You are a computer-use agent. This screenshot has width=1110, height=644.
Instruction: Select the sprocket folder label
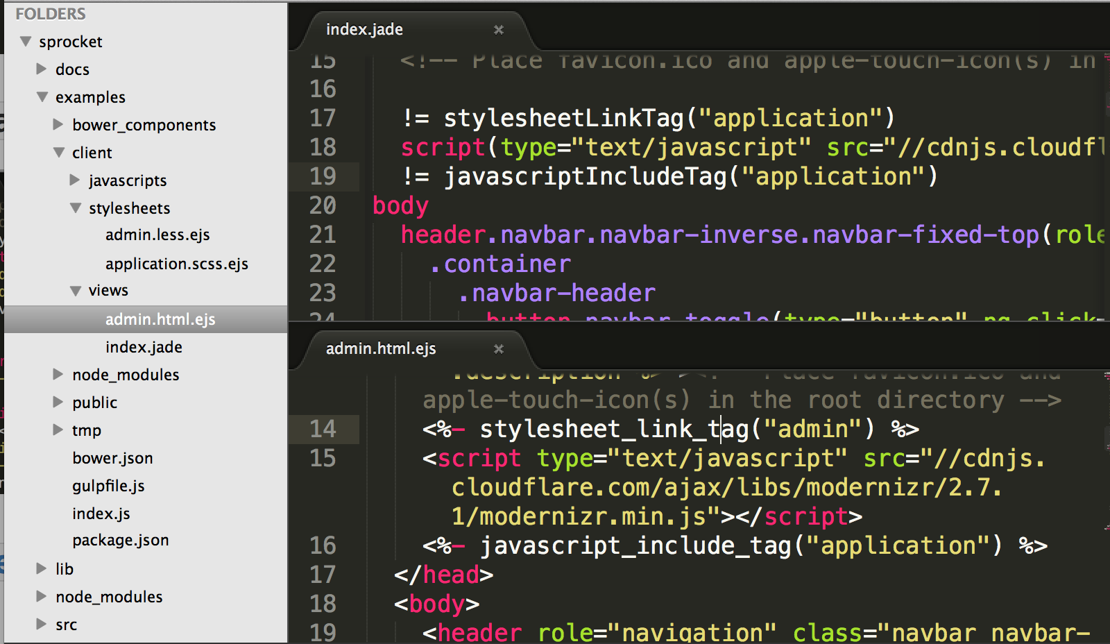tap(71, 42)
